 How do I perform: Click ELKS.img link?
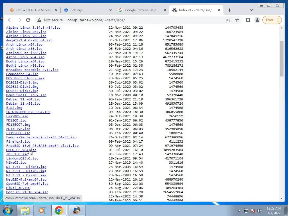pos(14,108)
